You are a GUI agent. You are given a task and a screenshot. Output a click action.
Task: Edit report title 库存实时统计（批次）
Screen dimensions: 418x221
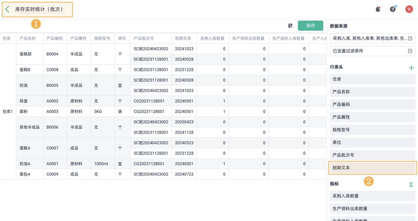(x=40, y=9)
